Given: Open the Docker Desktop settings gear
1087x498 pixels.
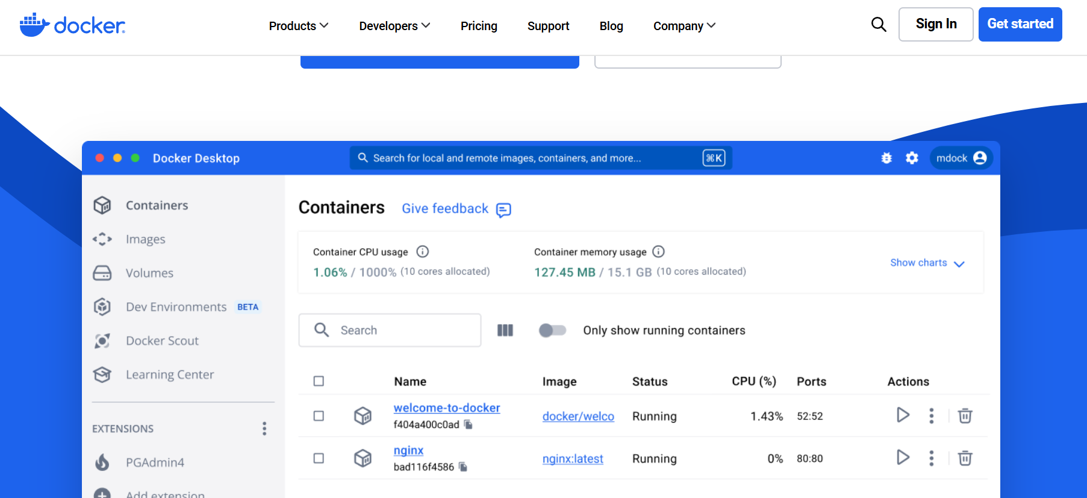Looking at the screenshot, I should coord(912,158).
